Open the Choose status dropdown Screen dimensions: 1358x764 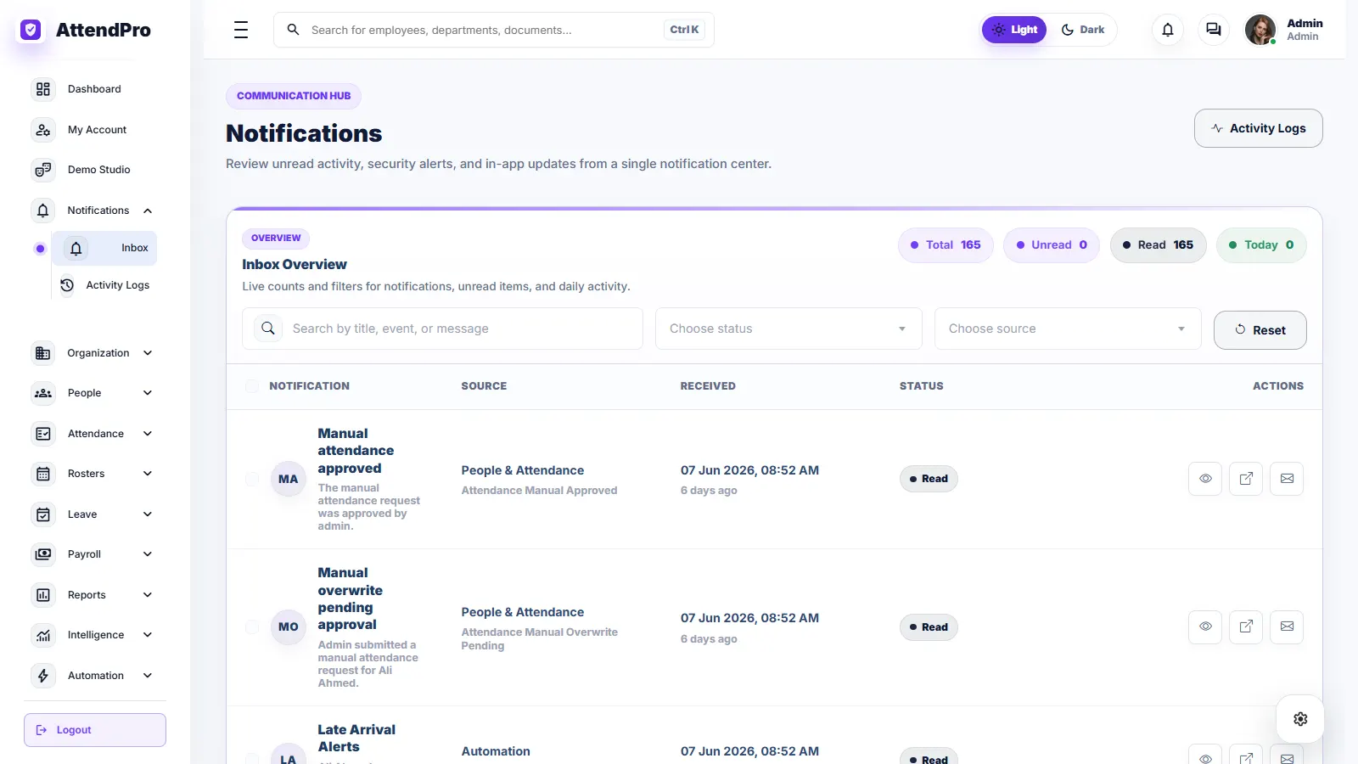(x=788, y=329)
